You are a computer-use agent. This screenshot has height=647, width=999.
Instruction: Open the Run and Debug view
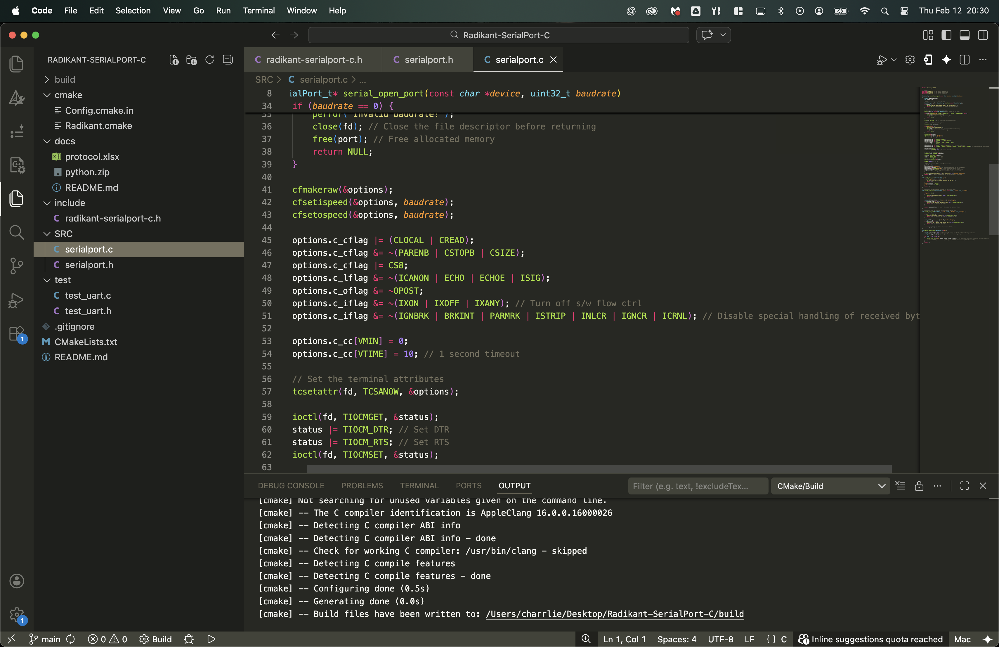16,300
